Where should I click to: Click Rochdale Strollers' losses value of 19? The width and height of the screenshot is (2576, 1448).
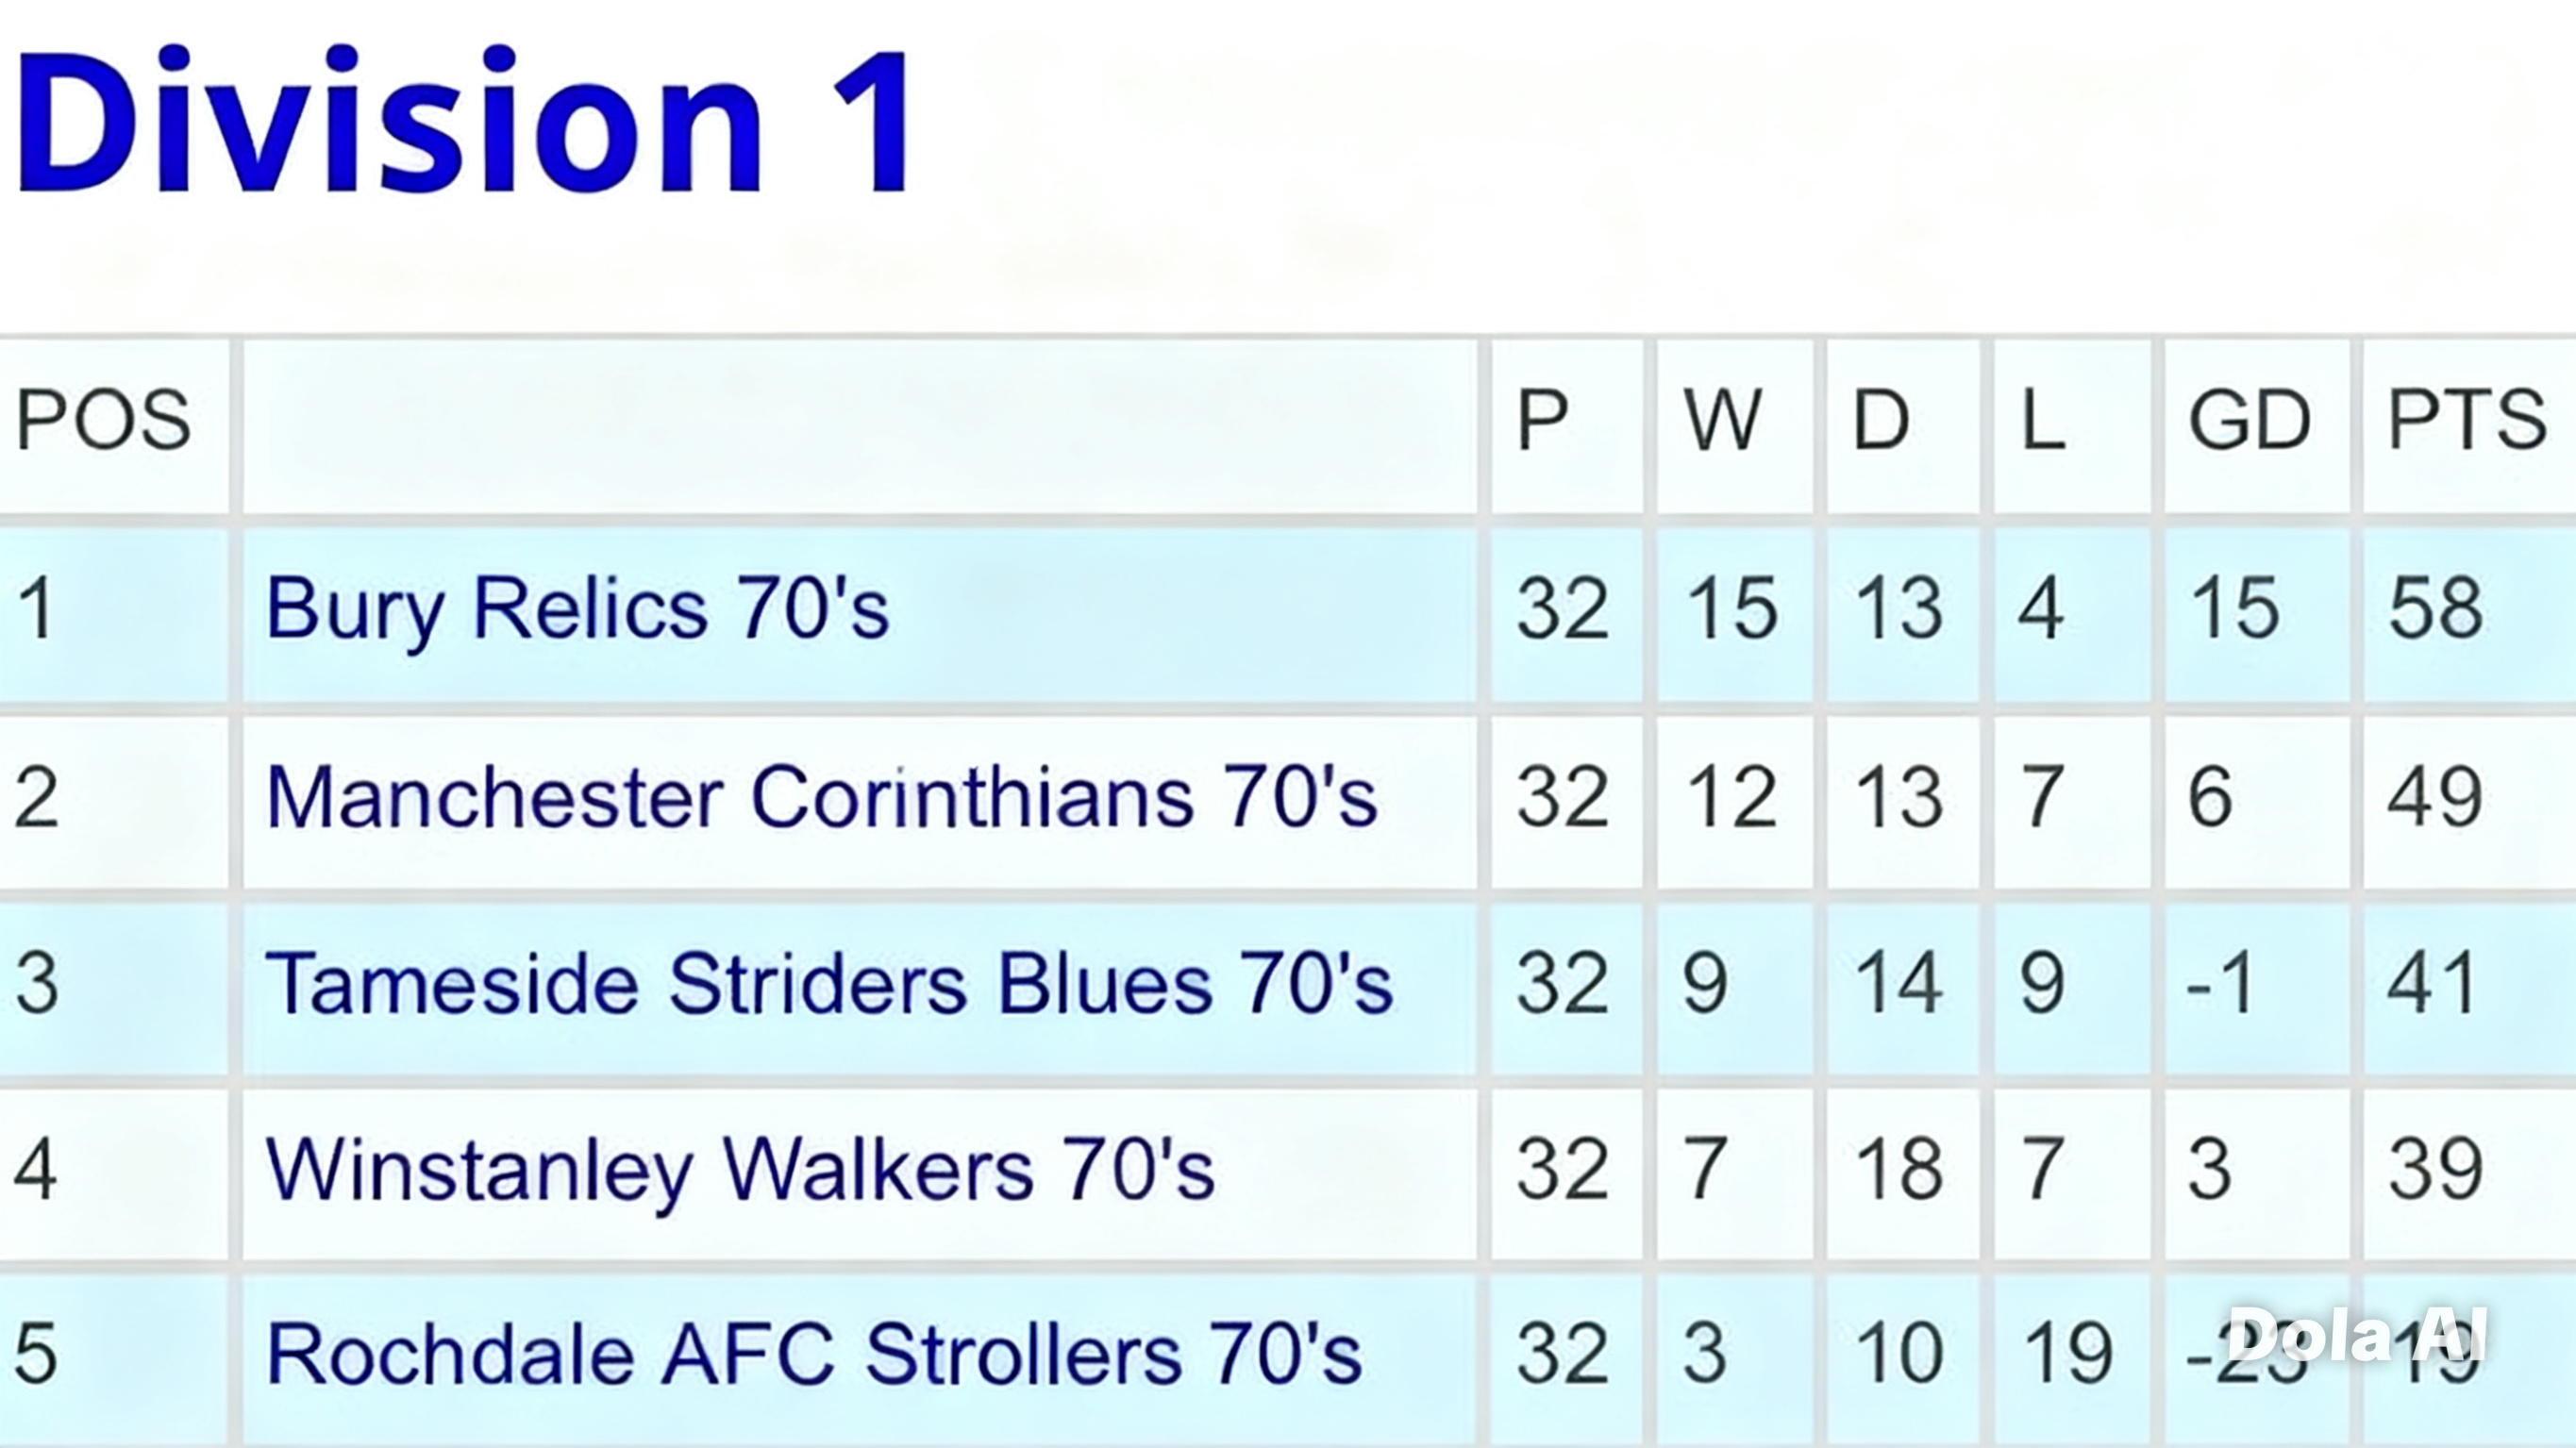[2068, 1354]
